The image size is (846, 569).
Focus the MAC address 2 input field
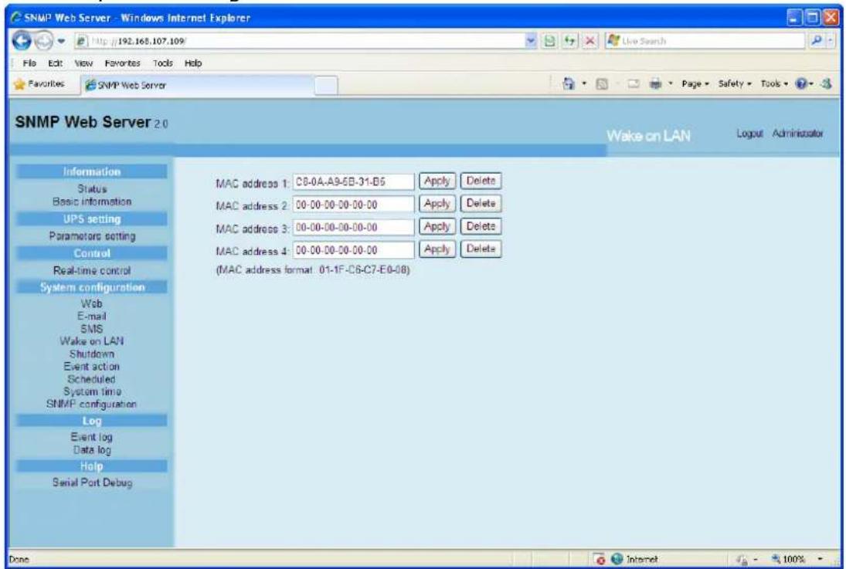[353, 205]
